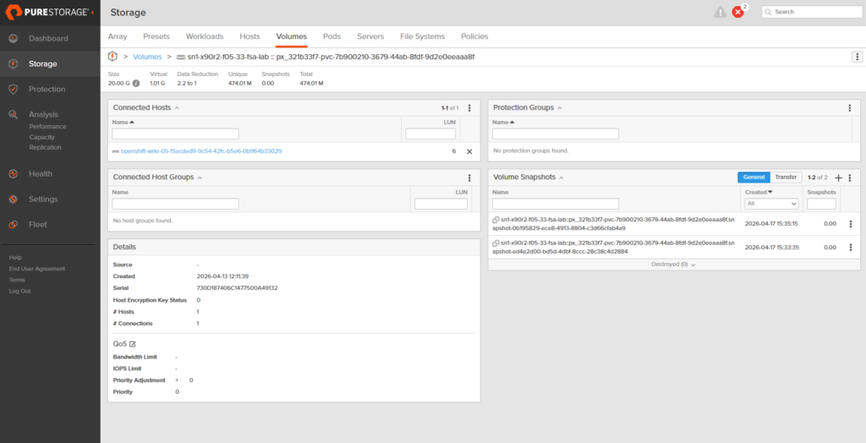Open the volume options kebab menu in breadcrumb bar
This screenshot has width=866, height=443.
click(x=857, y=57)
